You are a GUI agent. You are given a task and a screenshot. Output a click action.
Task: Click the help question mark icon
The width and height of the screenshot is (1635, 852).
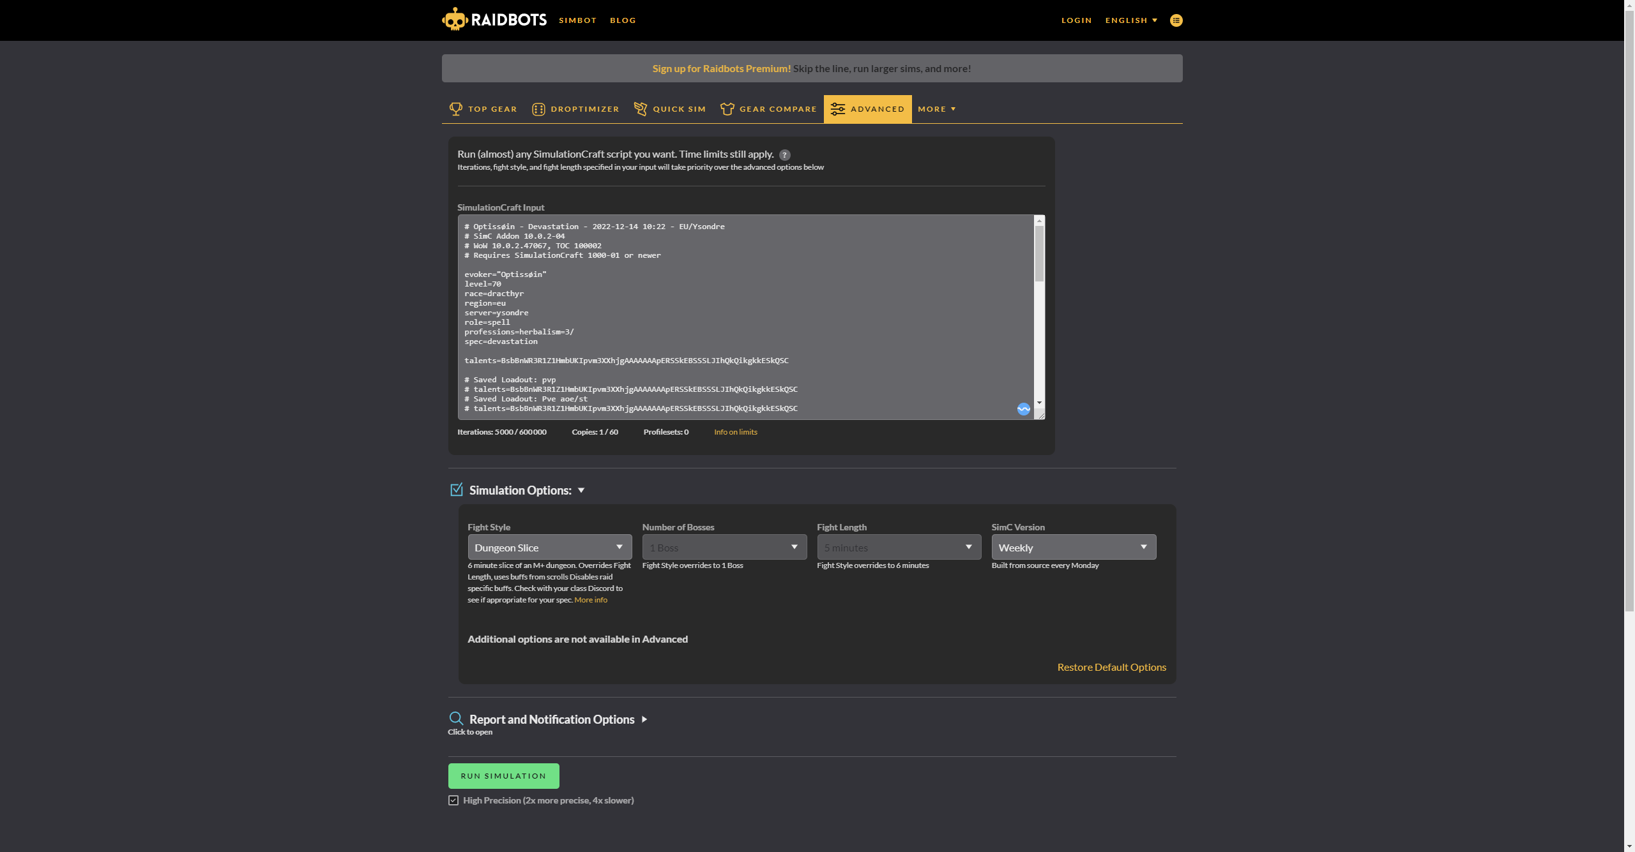[785, 155]
